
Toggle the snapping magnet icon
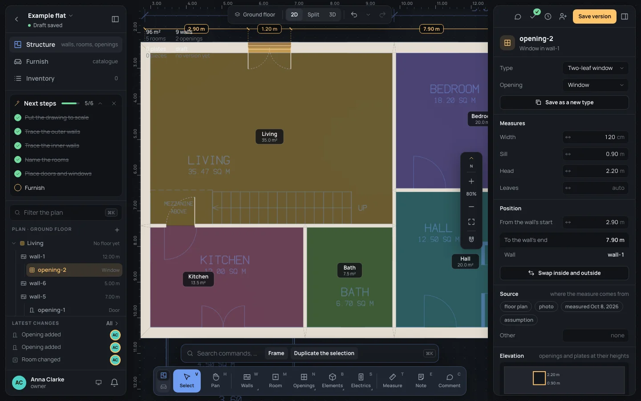(471, 239)
